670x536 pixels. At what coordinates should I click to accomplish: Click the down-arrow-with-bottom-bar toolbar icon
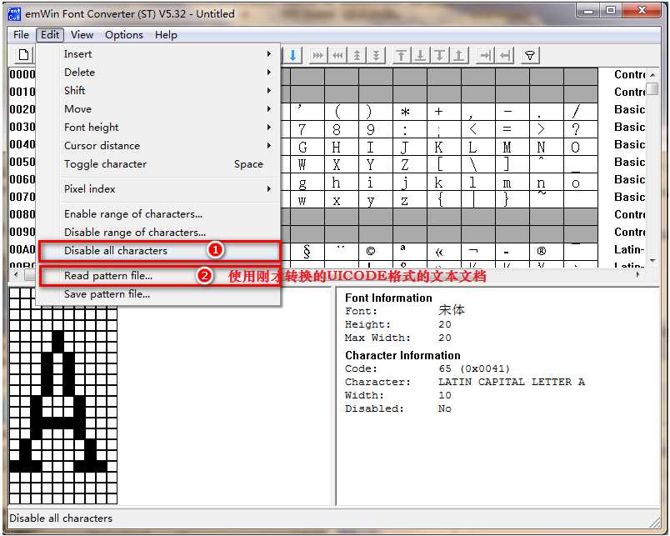421,55
